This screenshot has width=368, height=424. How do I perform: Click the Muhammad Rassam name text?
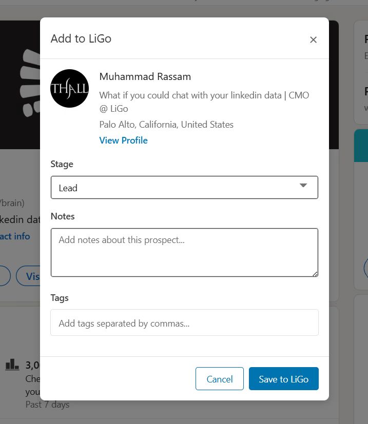(145, 77)
